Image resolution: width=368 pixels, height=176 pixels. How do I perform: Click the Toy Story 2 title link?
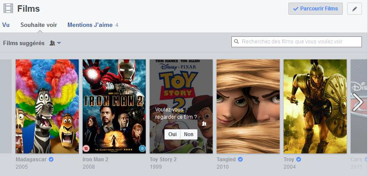tap(163, 160)
